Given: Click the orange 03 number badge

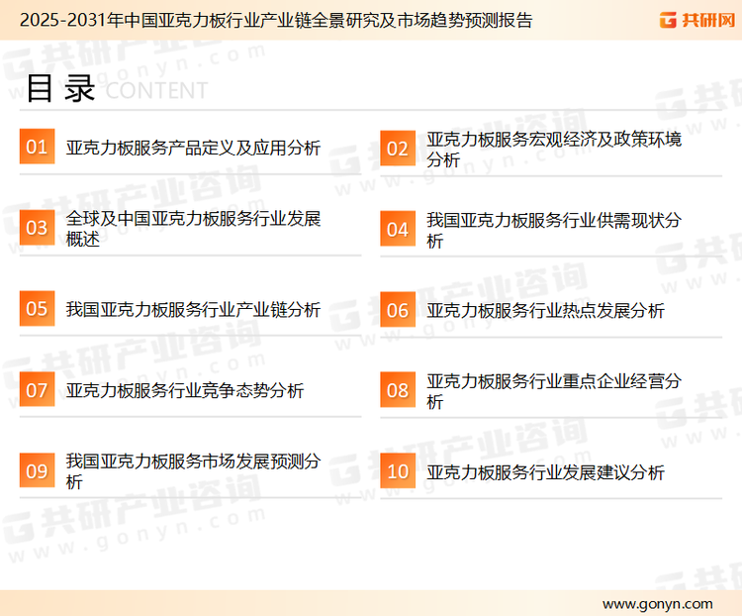Looking at the screenshot, I should tap(37, 228).
